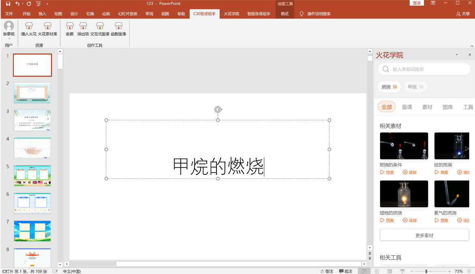The image size is (475, 274).
Task: Start slideshow from beginning via Quick Access icon
Action: 39,4
